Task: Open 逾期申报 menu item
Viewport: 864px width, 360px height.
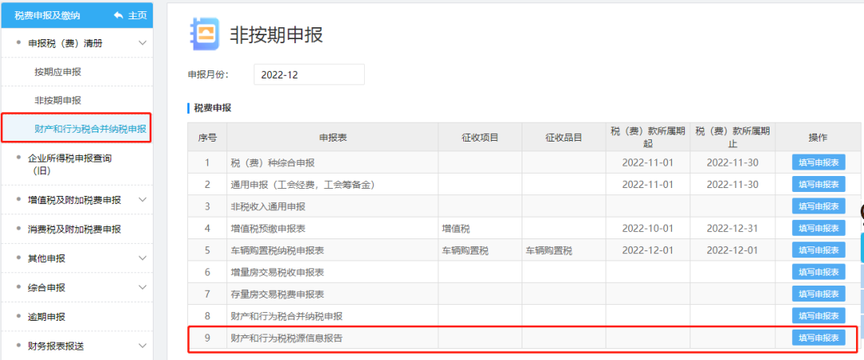Action: tap(47, 317)
